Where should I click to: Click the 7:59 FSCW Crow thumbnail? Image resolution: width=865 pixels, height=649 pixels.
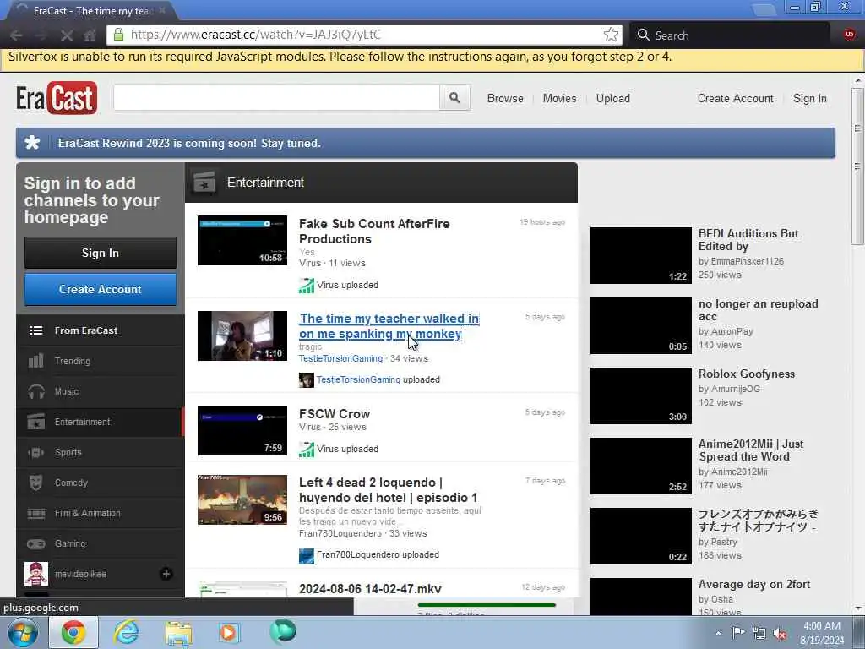242,430
